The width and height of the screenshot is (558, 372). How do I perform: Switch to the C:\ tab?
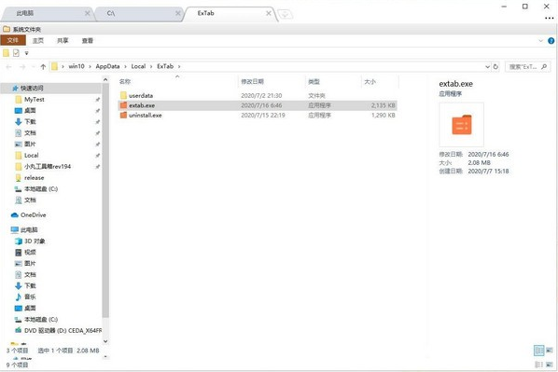tap(139, 13)
